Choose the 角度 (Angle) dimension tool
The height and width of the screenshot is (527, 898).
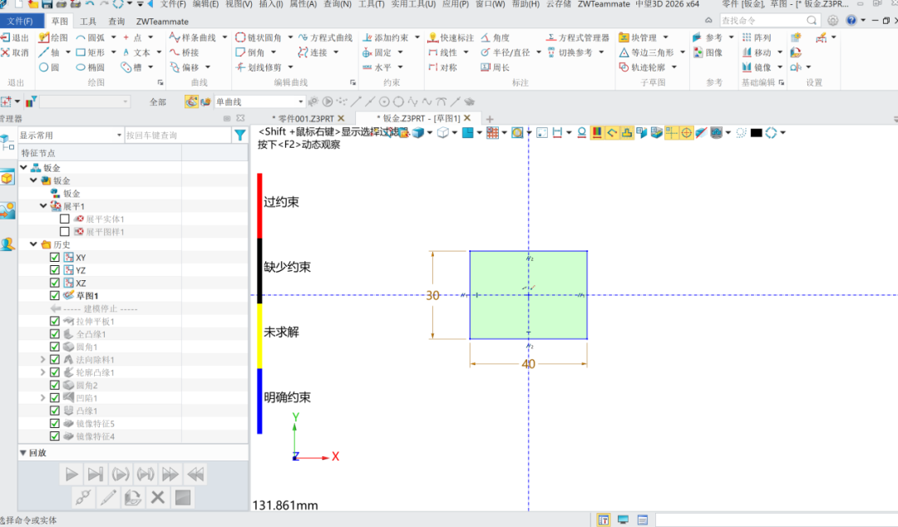(x=496, y=37)
